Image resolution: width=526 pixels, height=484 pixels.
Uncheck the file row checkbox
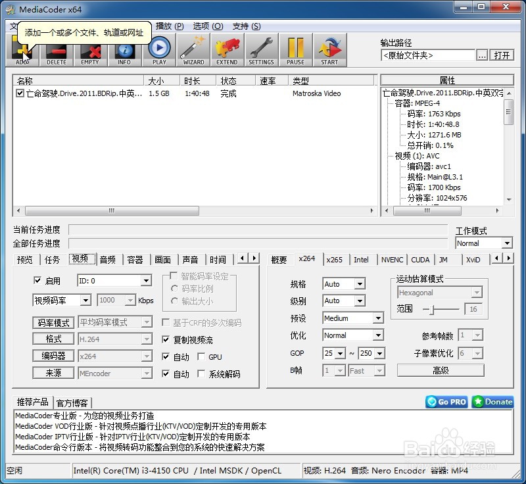(20, 93)
